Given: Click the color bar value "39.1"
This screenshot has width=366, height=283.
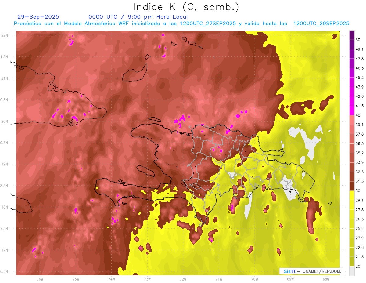Looking at the screenshot, I should click(359, 125).
